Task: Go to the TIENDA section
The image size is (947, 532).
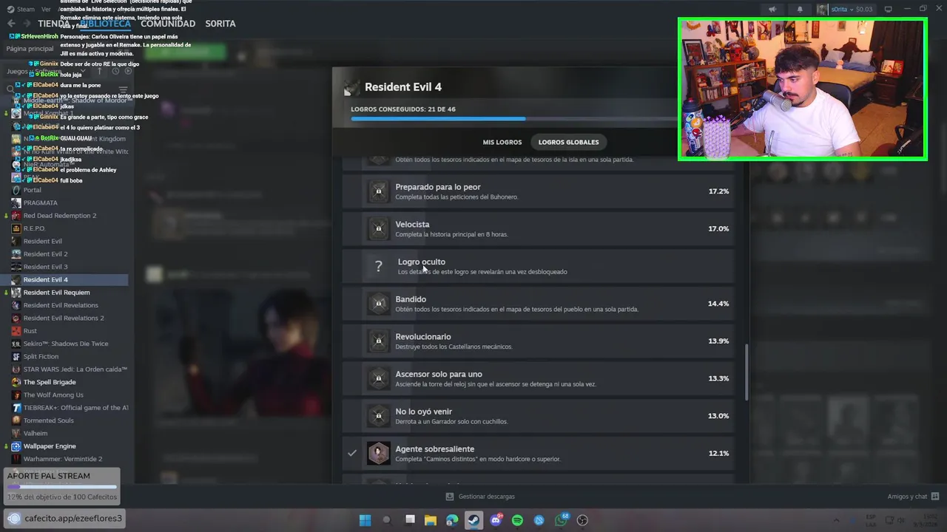Action: (x=53, y=24)
